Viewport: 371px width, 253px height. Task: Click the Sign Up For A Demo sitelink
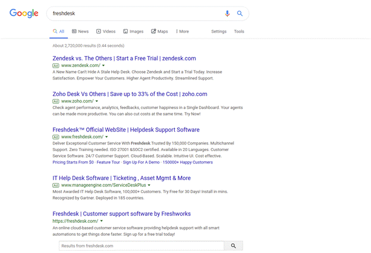142,162
